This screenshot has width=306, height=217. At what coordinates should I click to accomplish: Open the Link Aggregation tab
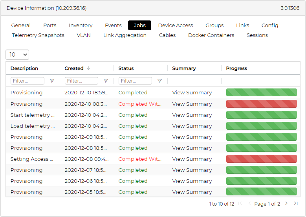click(125, 35)
